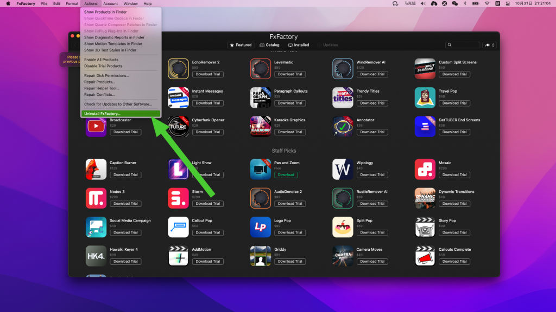This screenshot has width=556, height=312.
Task: Select the EchoRemover 2 product icon
Action: (x=178, y=68)
